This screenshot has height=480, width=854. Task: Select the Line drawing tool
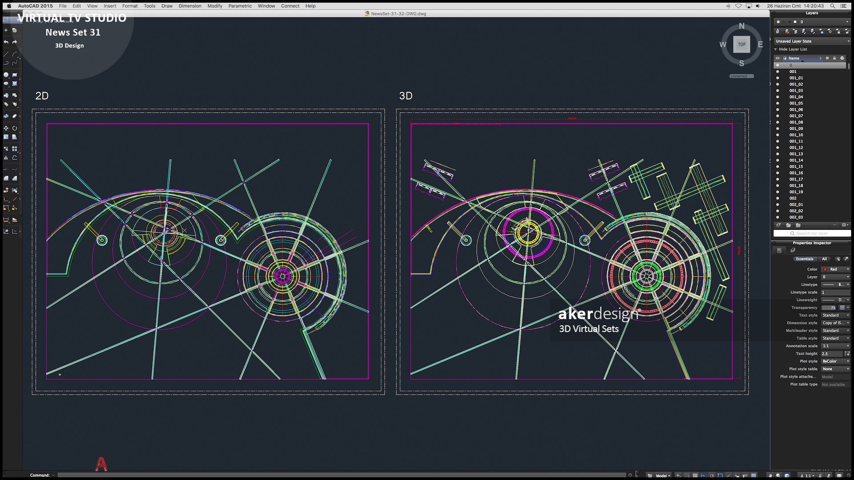point(6,54)
